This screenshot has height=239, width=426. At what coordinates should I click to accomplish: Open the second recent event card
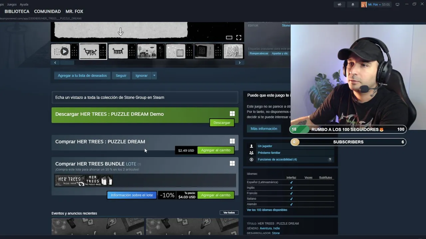click(x=192, y=226)
